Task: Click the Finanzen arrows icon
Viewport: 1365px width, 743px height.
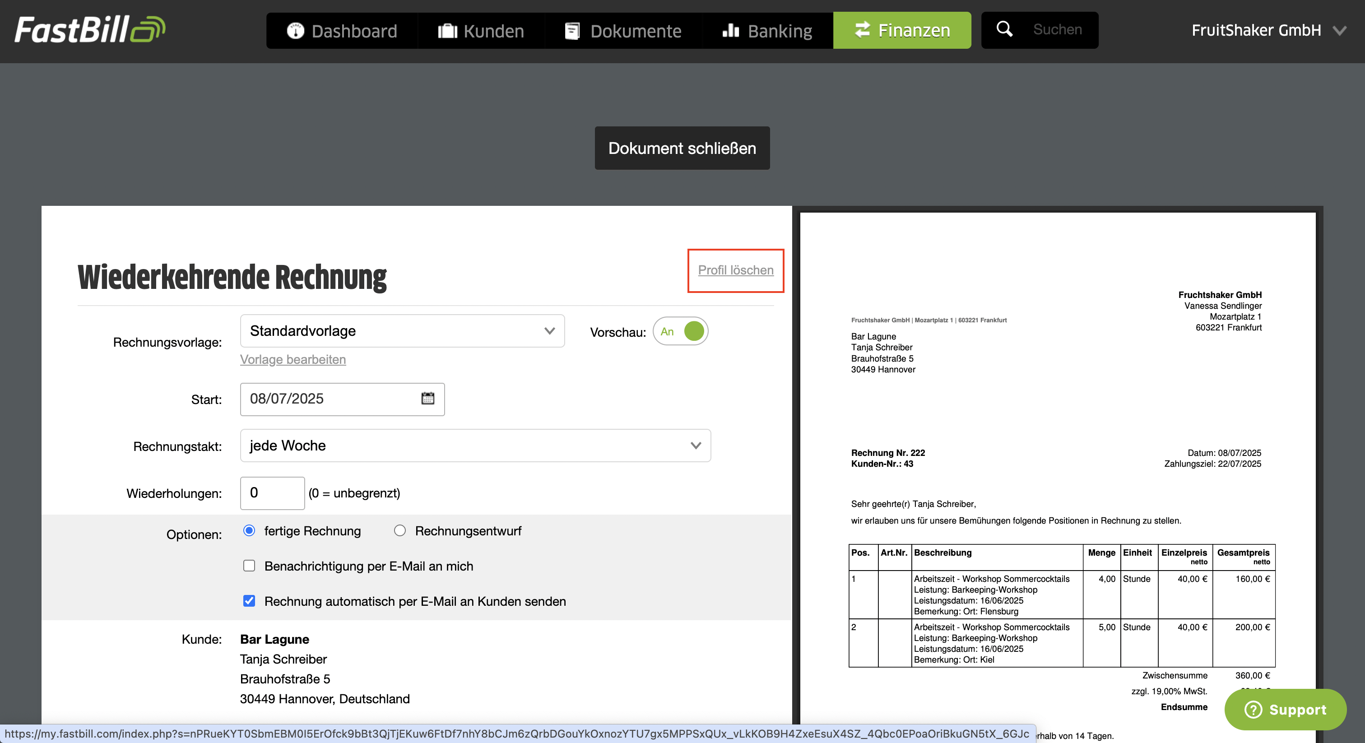Action: (862, 30)
